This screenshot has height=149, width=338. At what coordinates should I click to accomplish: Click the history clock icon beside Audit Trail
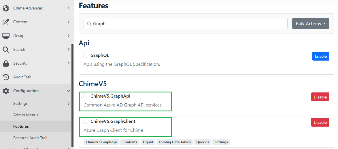click(6, 77)
